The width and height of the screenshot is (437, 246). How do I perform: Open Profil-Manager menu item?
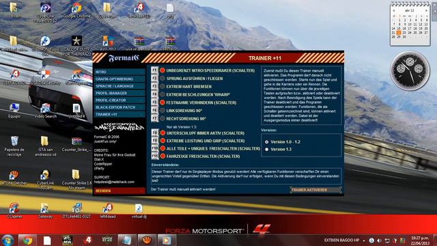(x=119, y=93)
